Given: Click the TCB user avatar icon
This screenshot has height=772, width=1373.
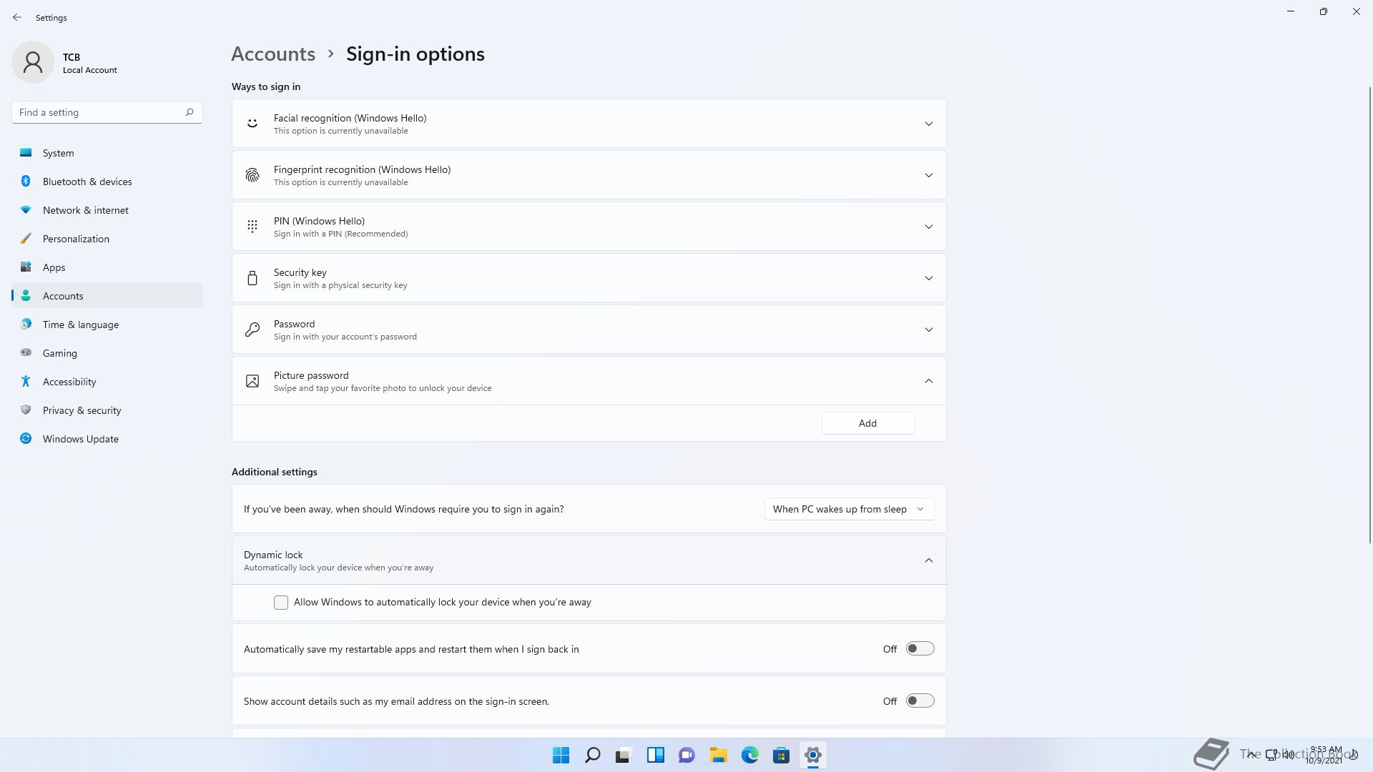Looking at the screenshot, I should tap(33, 62).
